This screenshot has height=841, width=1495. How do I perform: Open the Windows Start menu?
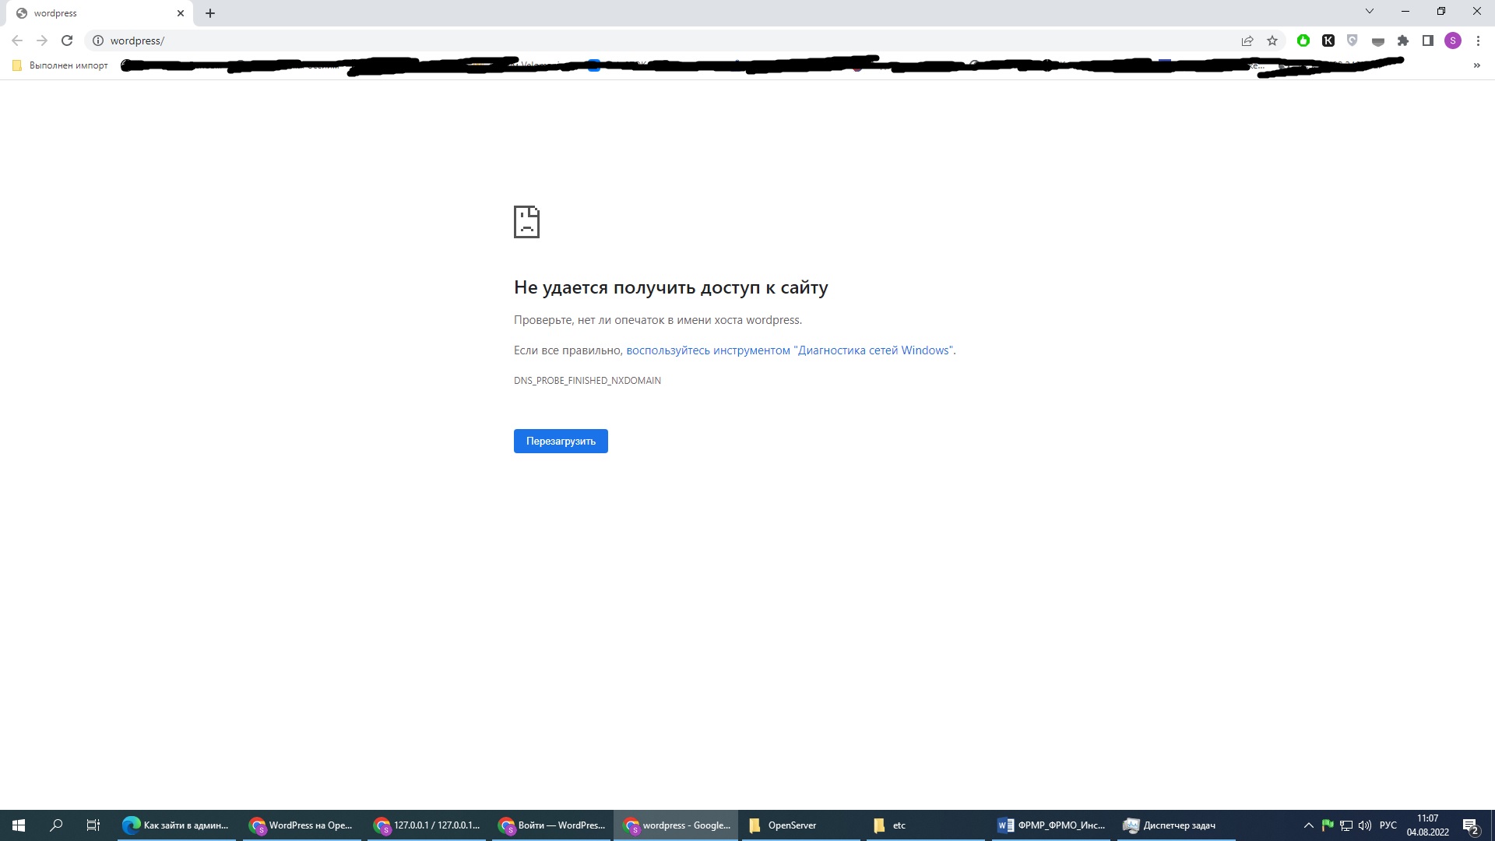(19, 825)
